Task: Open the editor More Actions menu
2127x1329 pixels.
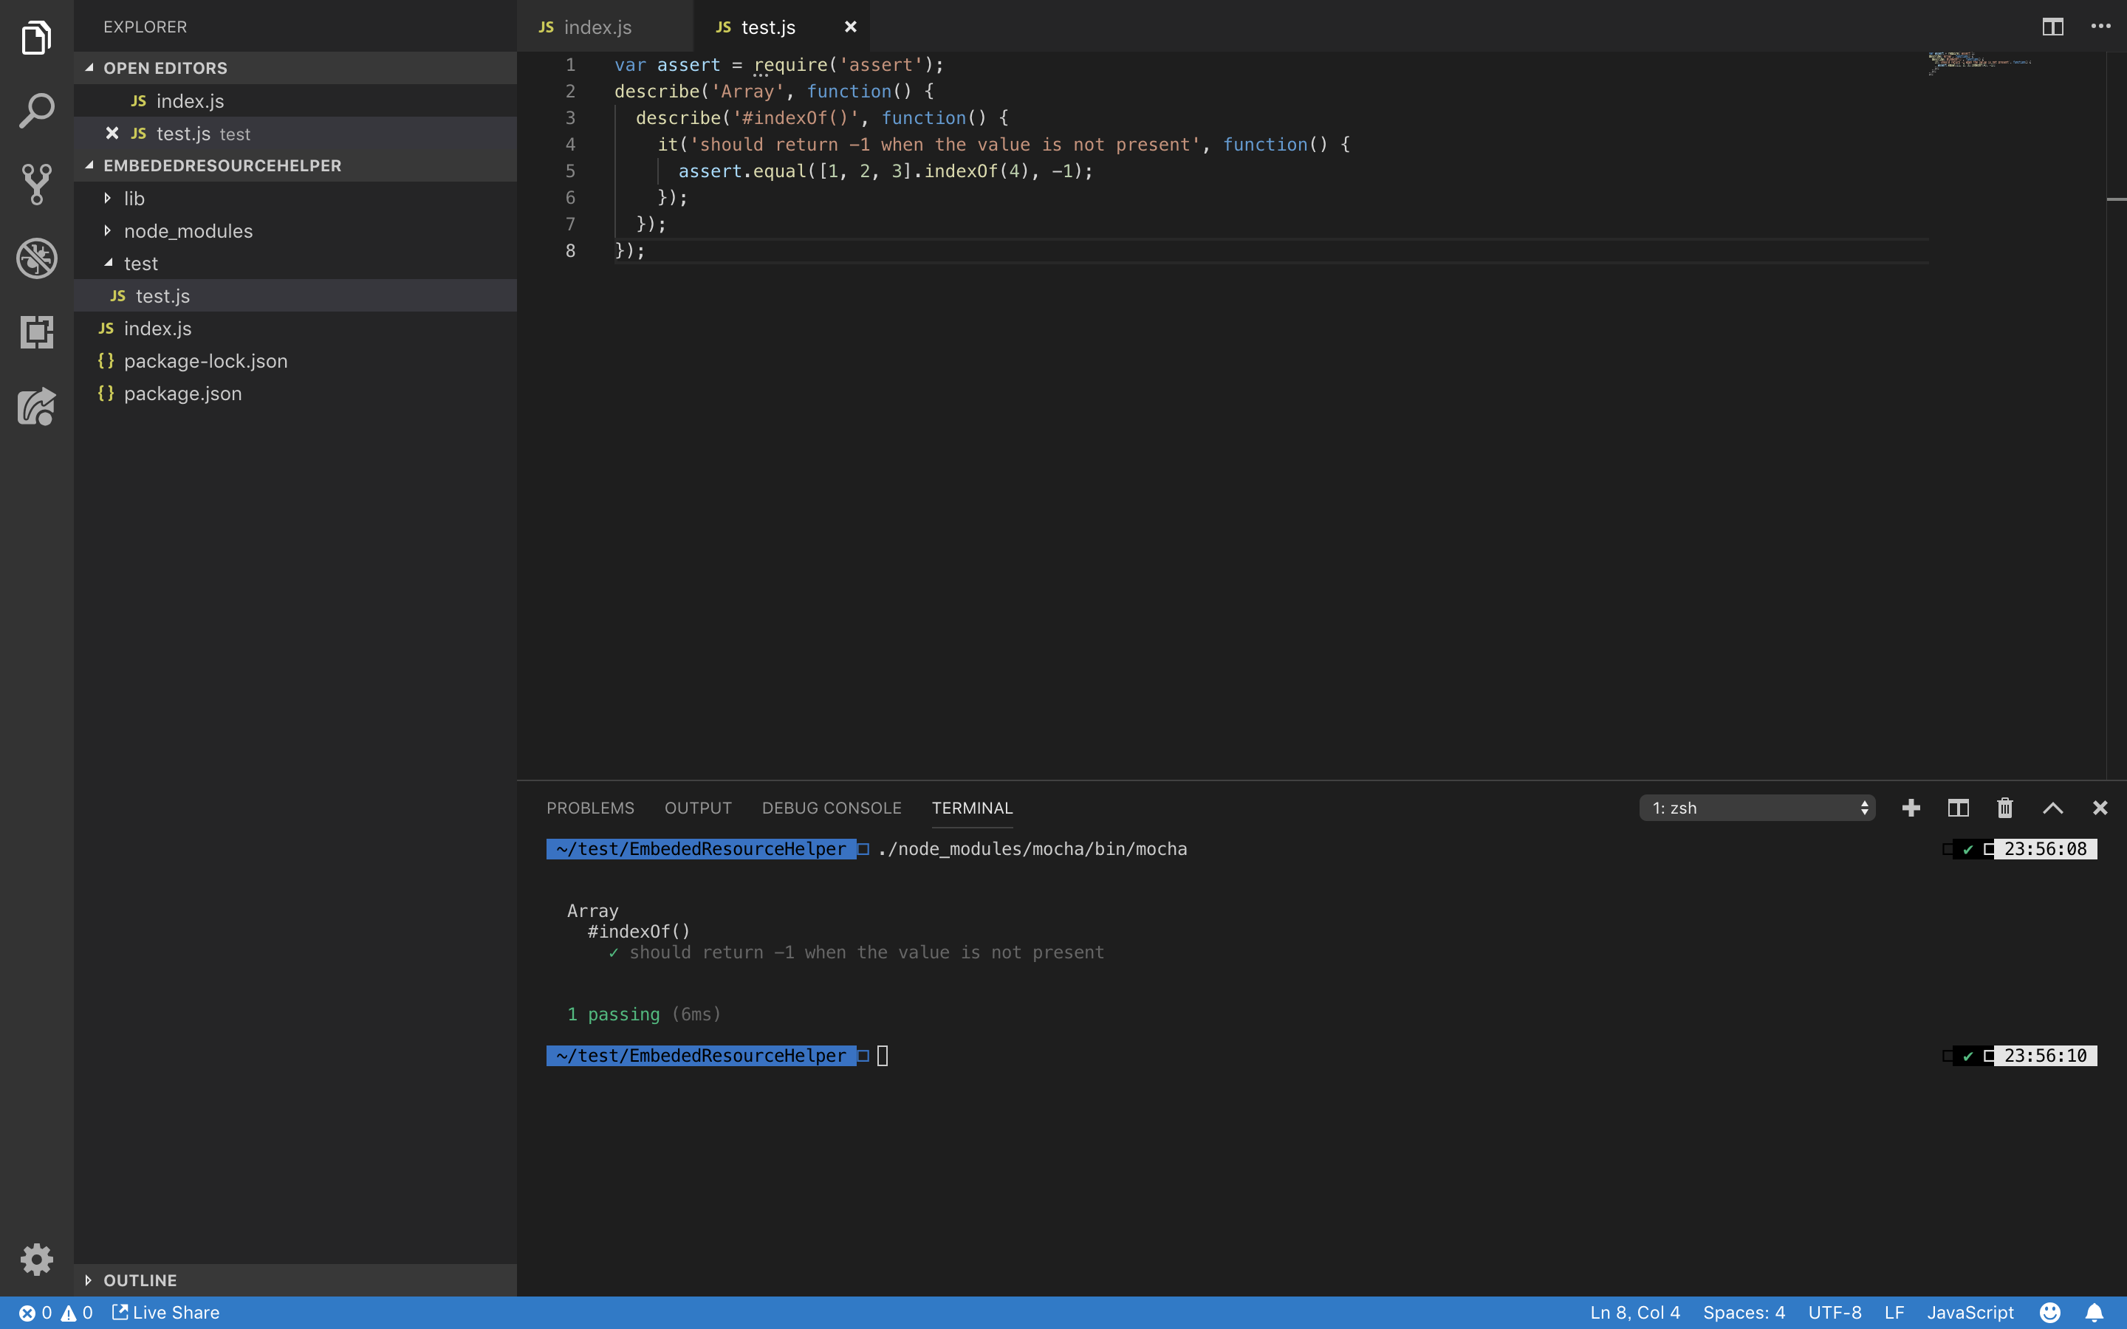Action: [2100, 27]
